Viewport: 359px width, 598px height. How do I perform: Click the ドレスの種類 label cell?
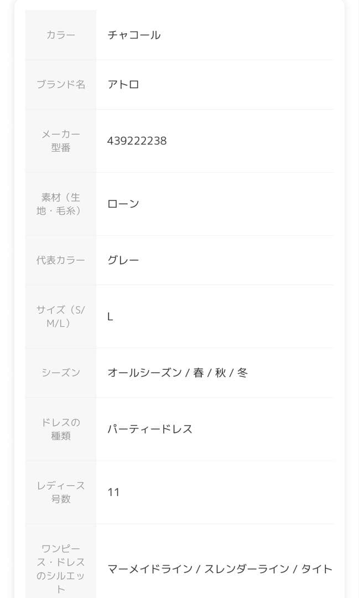pyautogui.click(x=61, y=429)
